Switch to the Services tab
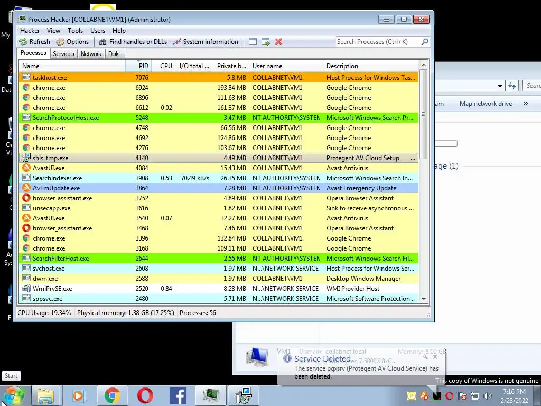541x406 pixels. pyautogui.click(x=63, y=54)
